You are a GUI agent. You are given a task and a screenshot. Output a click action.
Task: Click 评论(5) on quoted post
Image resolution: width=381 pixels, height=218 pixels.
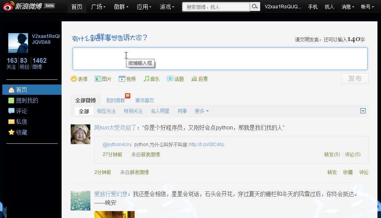tap(353, 154)
